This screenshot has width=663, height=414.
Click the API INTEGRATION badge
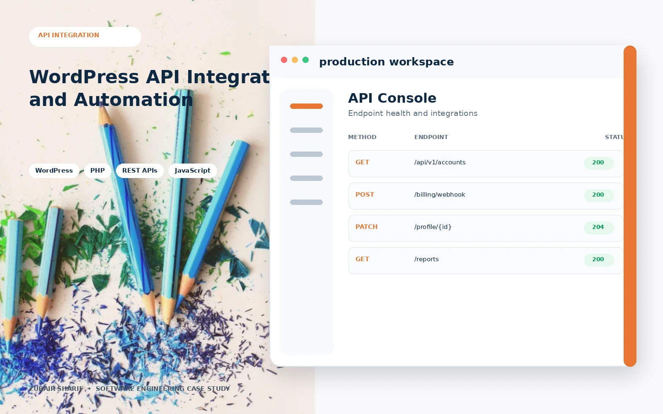tap(85, 37)
